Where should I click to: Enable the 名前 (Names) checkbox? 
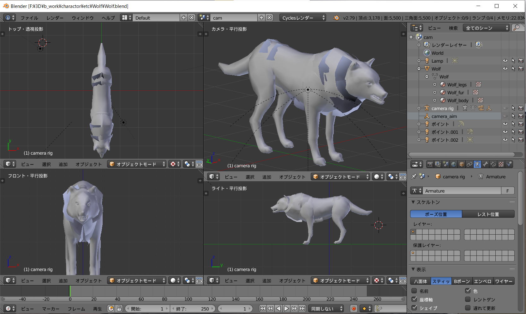click(x=414, y=291)
